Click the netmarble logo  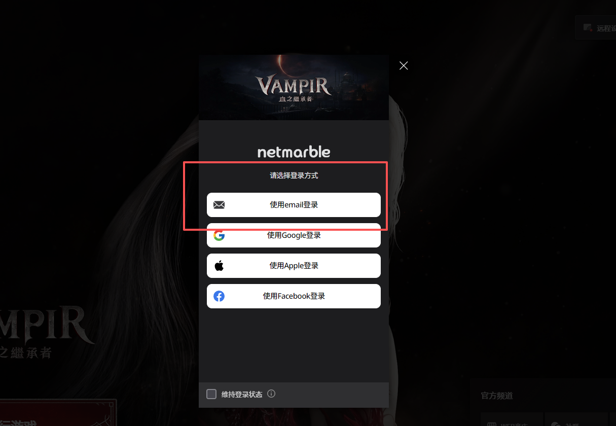point(294,152)
